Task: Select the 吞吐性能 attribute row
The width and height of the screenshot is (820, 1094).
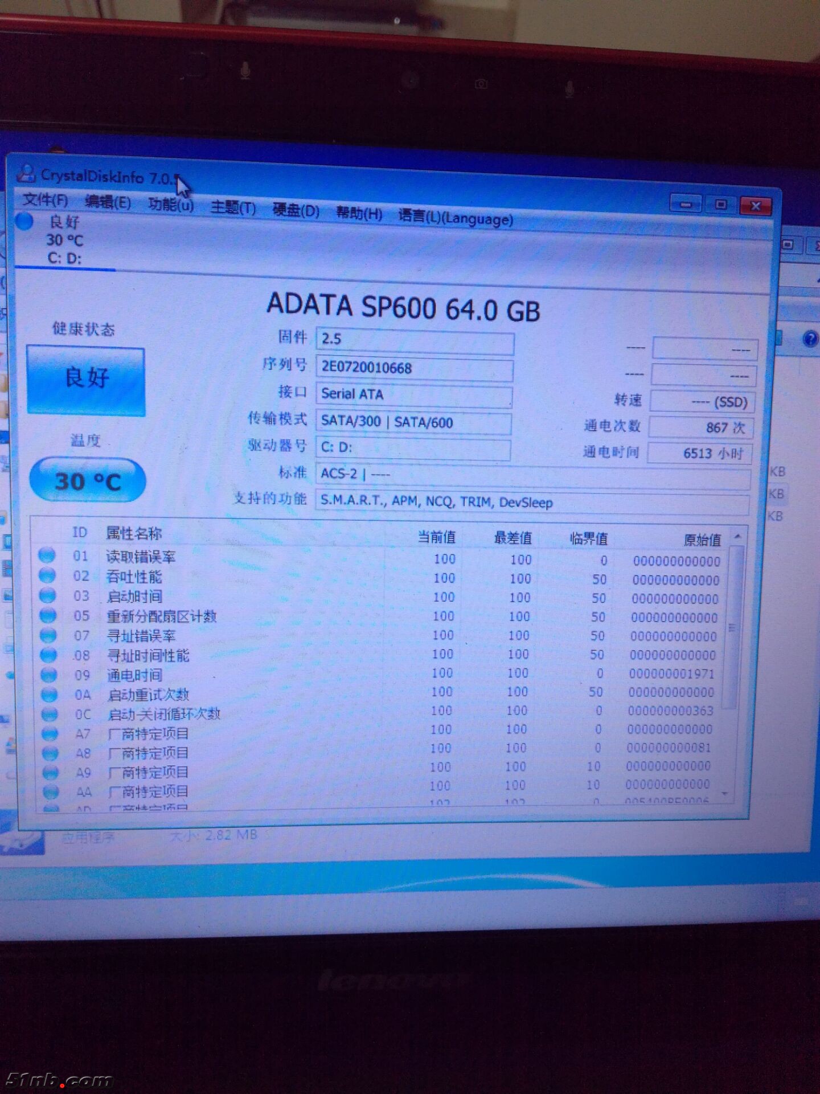Action: [x=380, y=578]
